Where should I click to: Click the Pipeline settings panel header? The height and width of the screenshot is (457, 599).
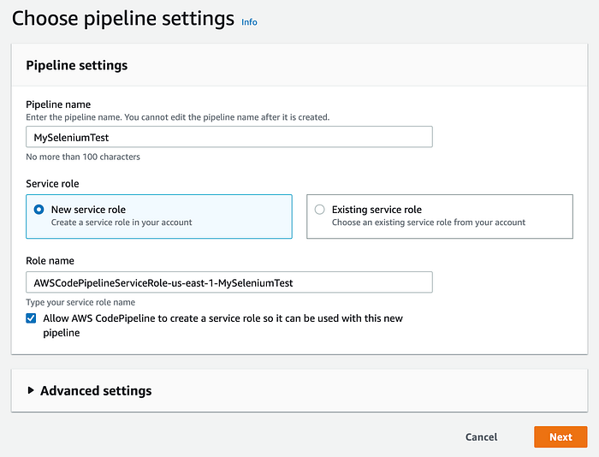[x=77, y=65]
